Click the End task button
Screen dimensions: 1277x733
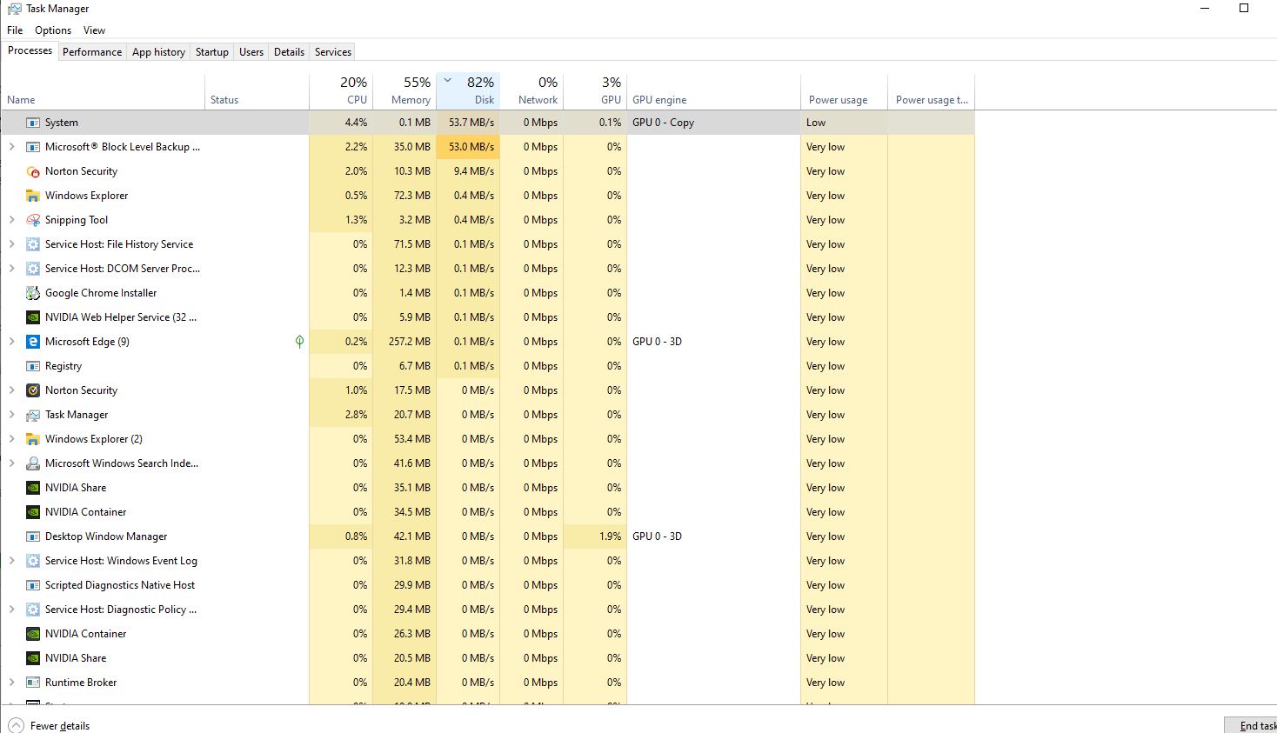click(1253, 725)
